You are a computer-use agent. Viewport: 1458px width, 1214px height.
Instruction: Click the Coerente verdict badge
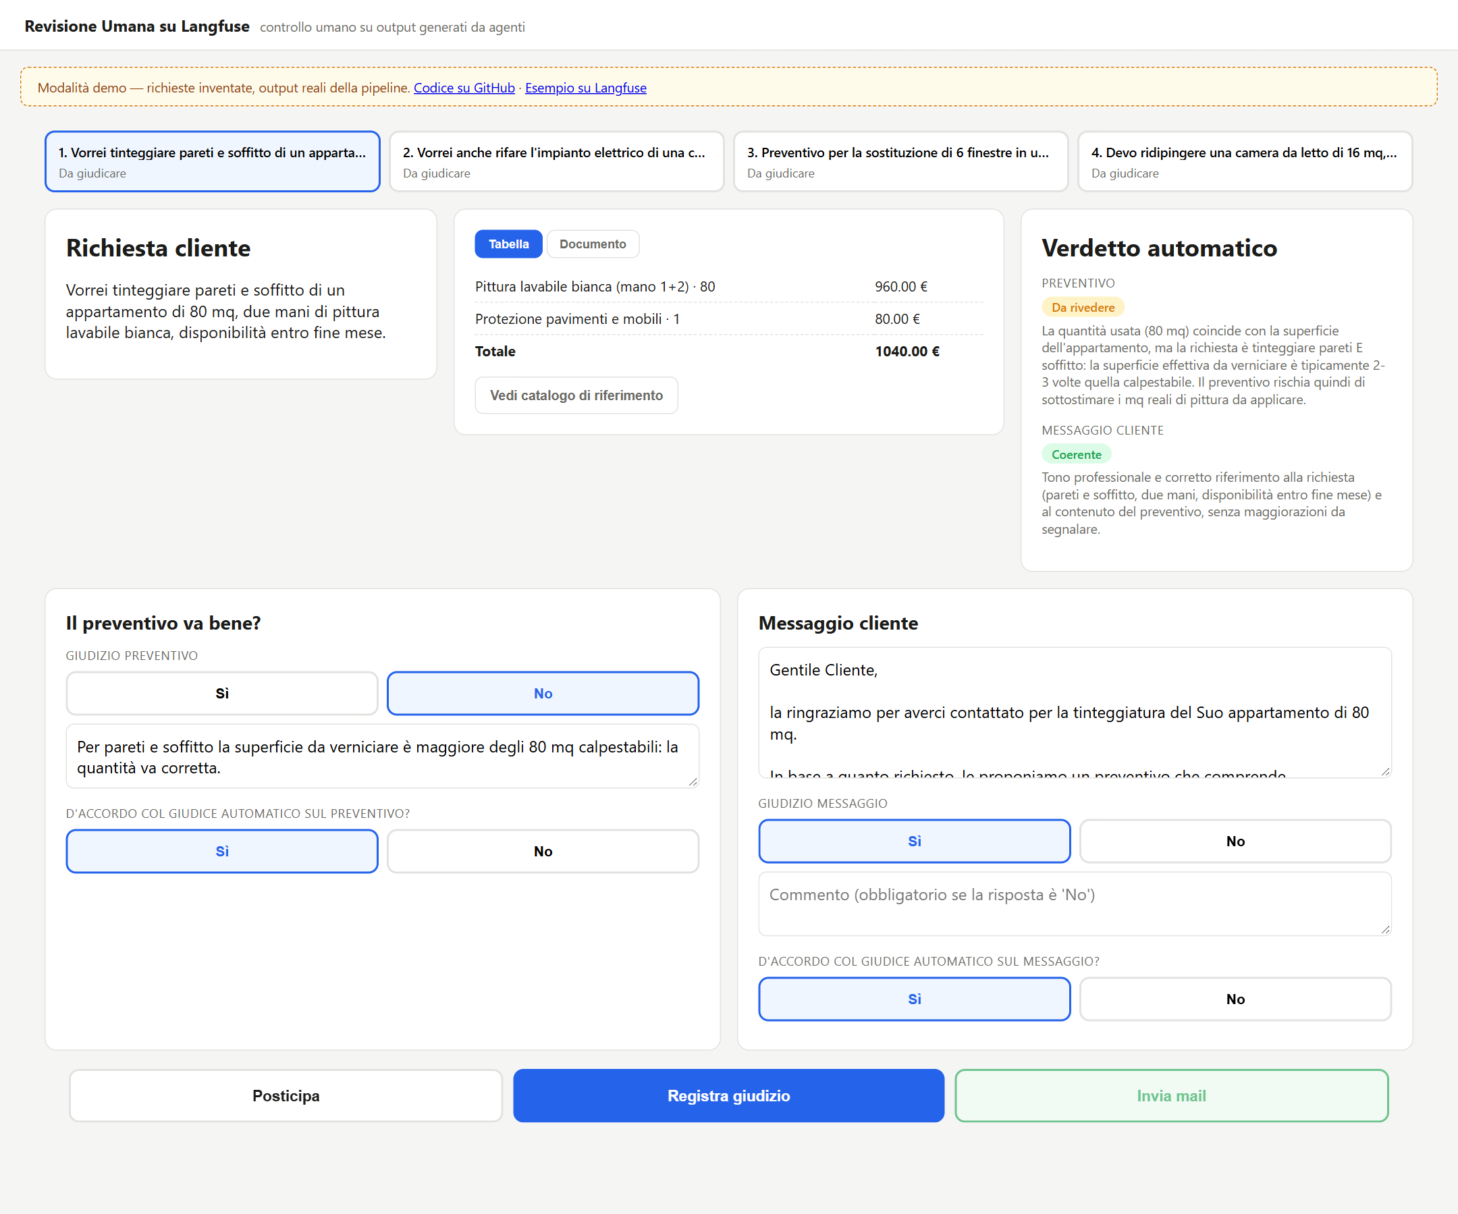pos(1076,454)
